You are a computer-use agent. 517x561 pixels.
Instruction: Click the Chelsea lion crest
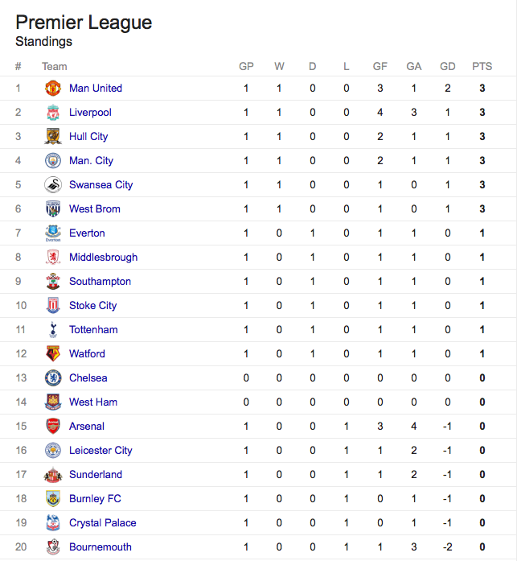[x=53, y=377]
